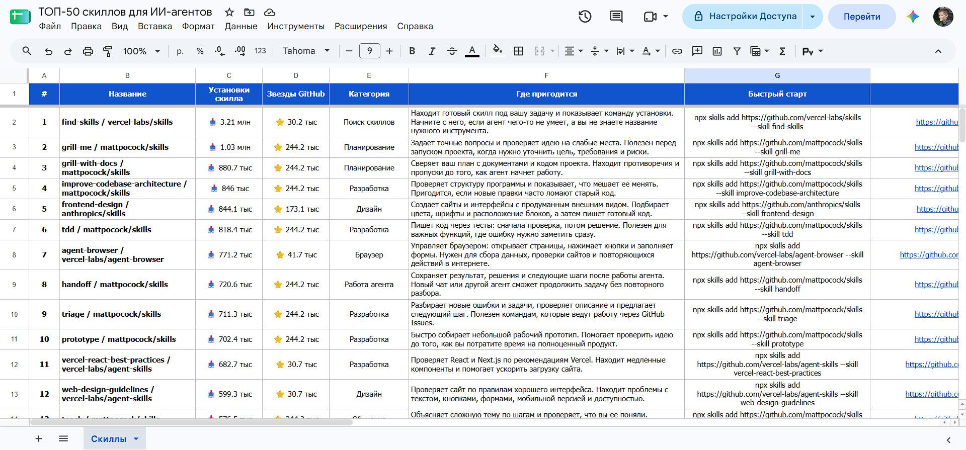Insert a link using chain icon
Screen dimensions: 966x450
click(677, 51)
